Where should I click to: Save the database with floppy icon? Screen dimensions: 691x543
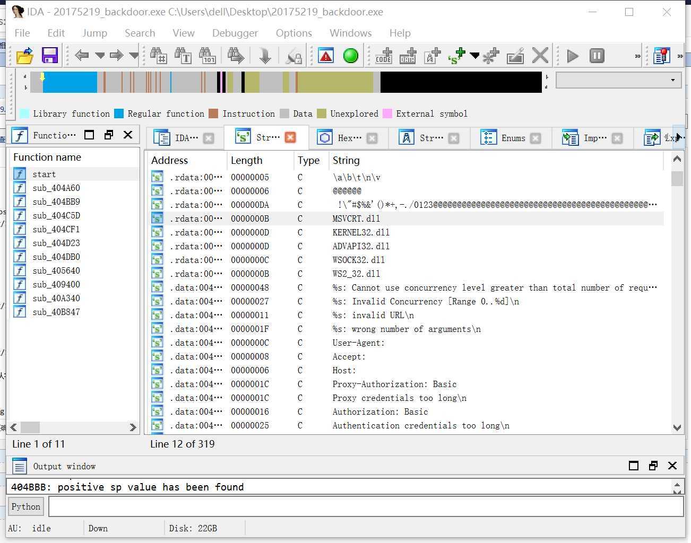tap(50, 55)
